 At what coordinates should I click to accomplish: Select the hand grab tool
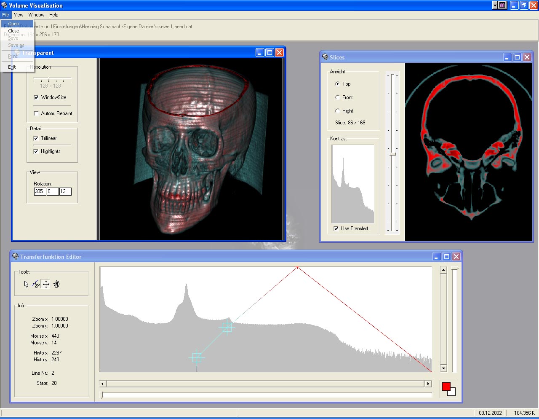[56, 284]
